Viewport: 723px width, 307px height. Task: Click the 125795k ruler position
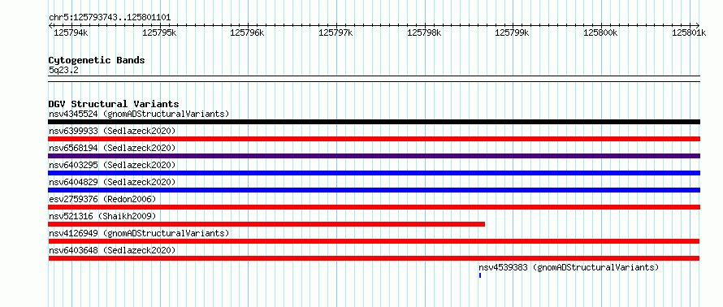[x=159, y=32]
